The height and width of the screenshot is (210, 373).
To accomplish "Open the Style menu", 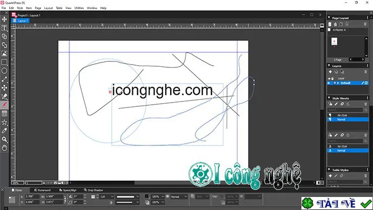I will point(20,8).
